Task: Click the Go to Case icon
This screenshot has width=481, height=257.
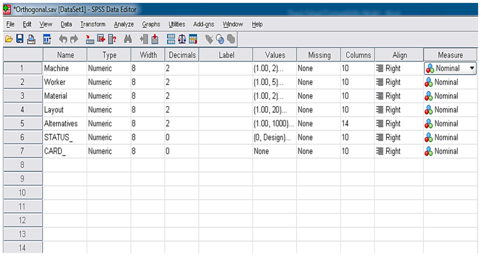Action: click(x=90, y=39)
